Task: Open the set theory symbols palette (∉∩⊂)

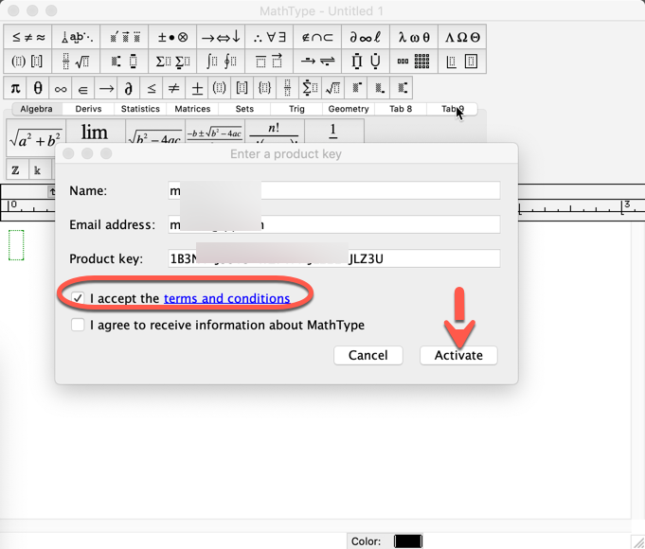Action: 317,37
